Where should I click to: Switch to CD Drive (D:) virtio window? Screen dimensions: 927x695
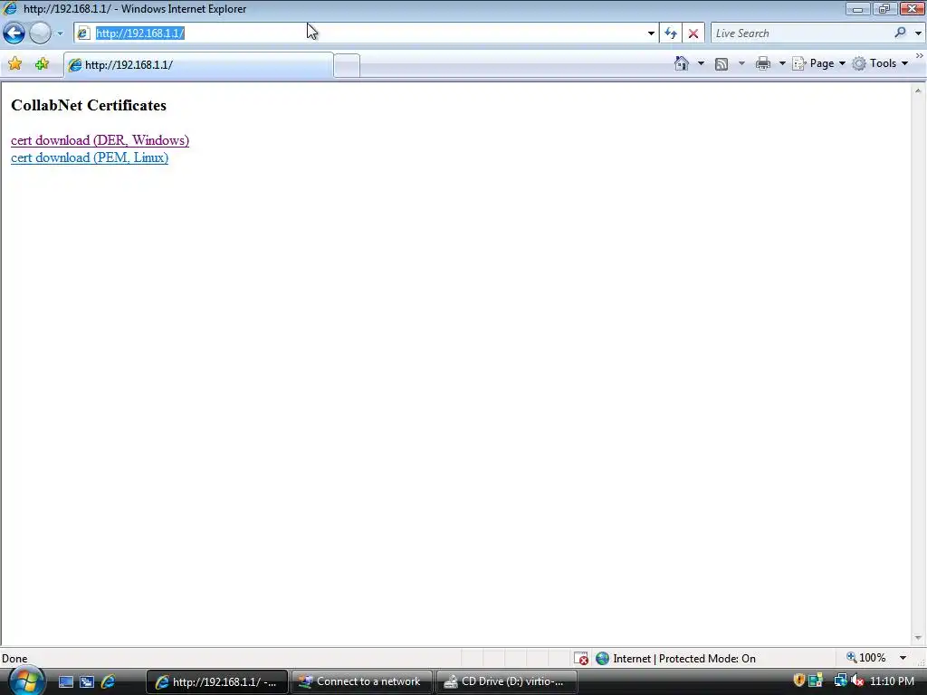507,682
